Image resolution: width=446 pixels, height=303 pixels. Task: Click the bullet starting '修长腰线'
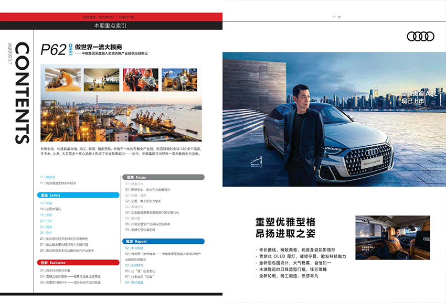click(x=295, y=250)
